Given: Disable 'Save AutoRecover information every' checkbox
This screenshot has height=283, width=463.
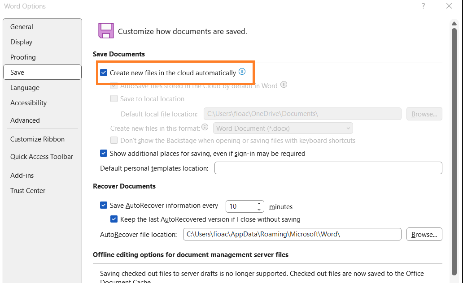Looking at the screenshot, I should coord(104,206).
